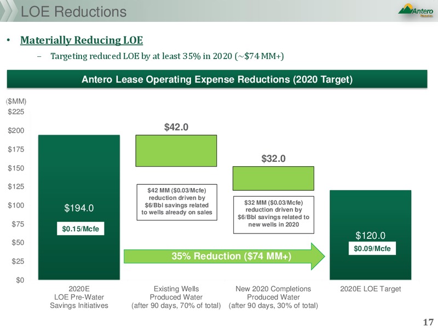
Task: Click the $25 axis label
Action: pyautogui.click(x=18, y=261)
